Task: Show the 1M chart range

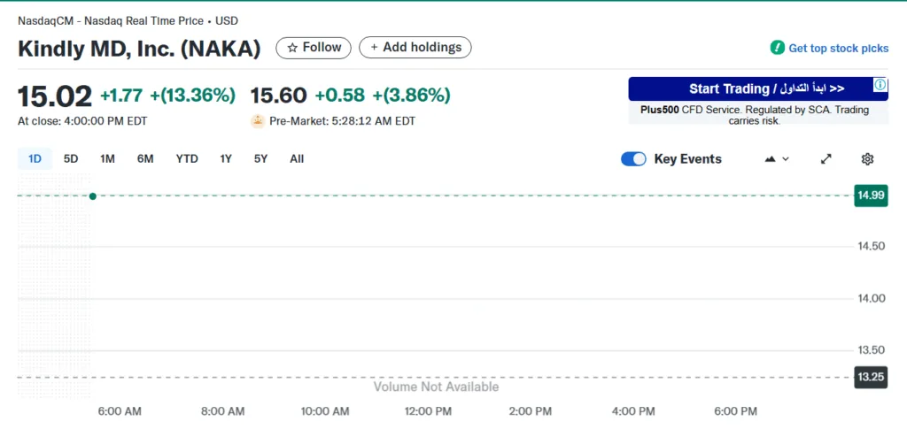Action: pyautogui.click(x=107, y=159)
